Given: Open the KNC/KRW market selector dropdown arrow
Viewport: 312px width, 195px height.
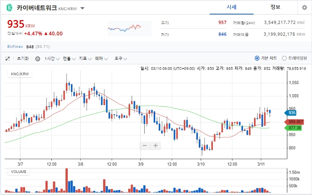Looking at the screenshot, I should (x=82, y=8).
